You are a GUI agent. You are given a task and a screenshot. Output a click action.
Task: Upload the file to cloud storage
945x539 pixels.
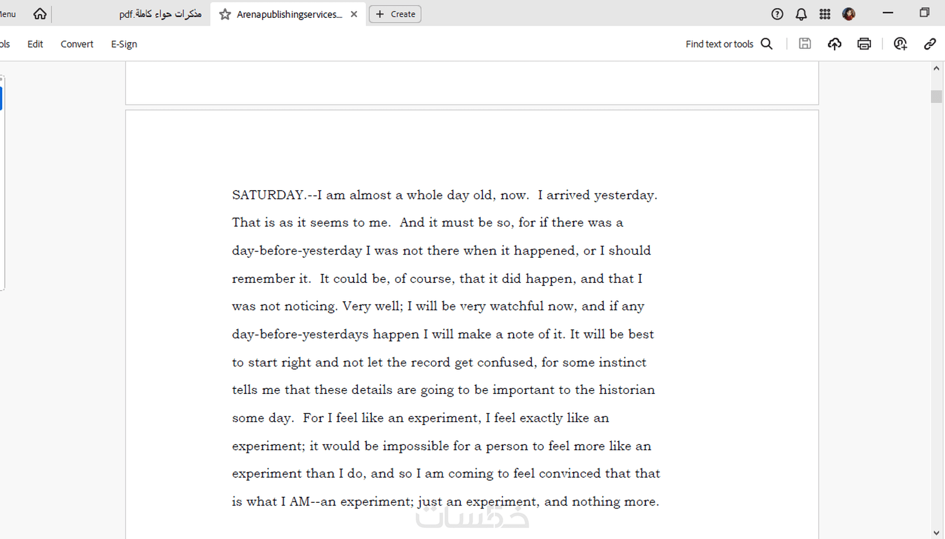(834, 44)
